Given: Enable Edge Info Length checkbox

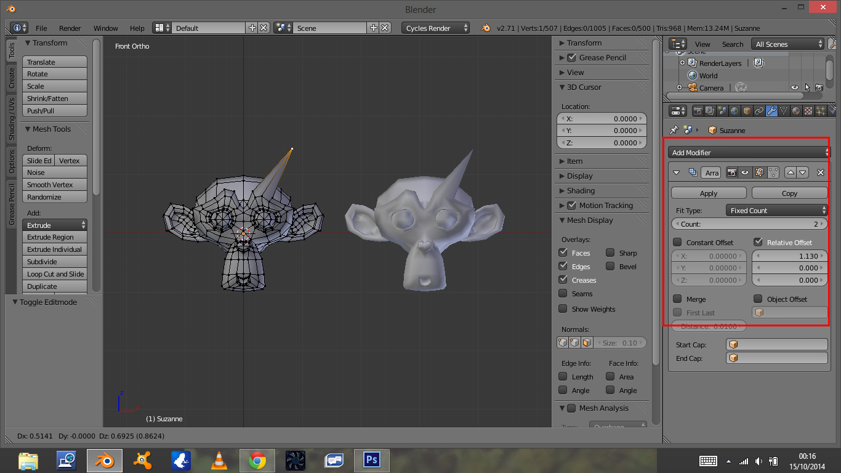Looking at the screenshot, I should click(563, 376).
